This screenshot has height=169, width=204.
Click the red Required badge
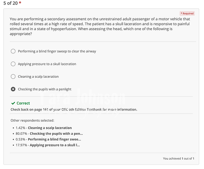click(187, 14)
